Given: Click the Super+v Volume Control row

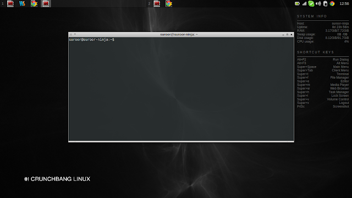Looking at the screenshot, I should click(323, 99).
